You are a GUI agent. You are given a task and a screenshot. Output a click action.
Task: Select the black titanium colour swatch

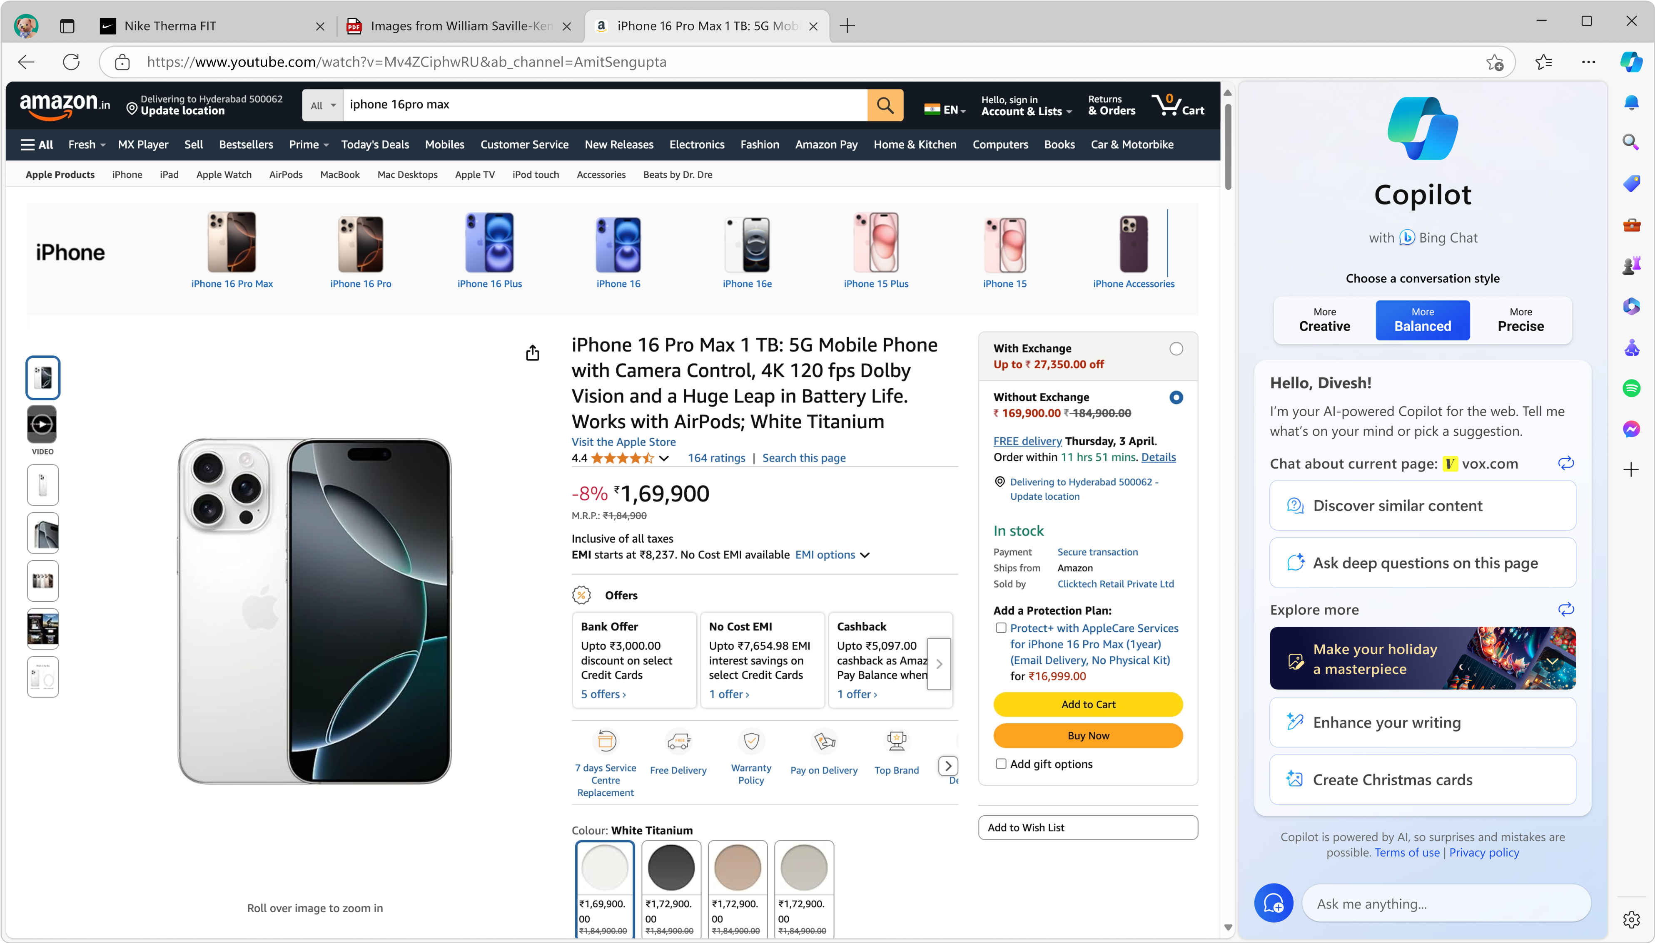point(670,868)
